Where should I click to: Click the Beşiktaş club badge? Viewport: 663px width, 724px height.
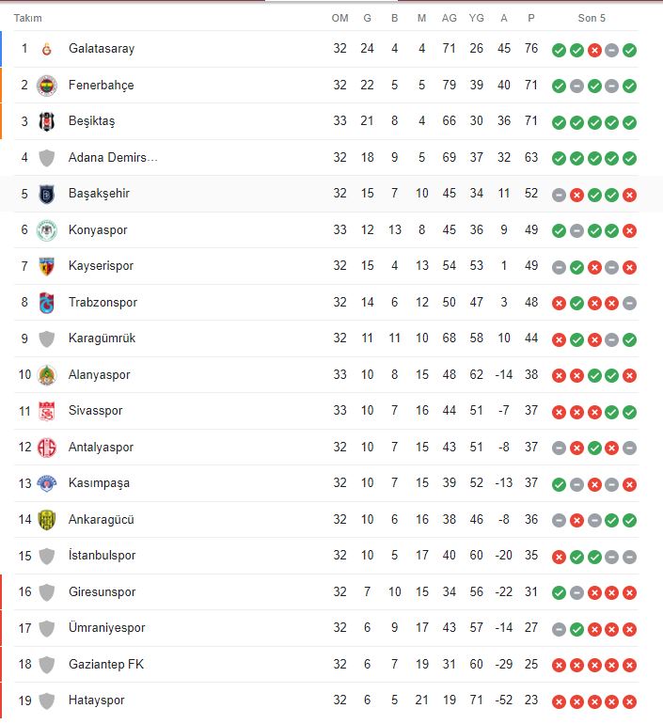coord(47,121)
